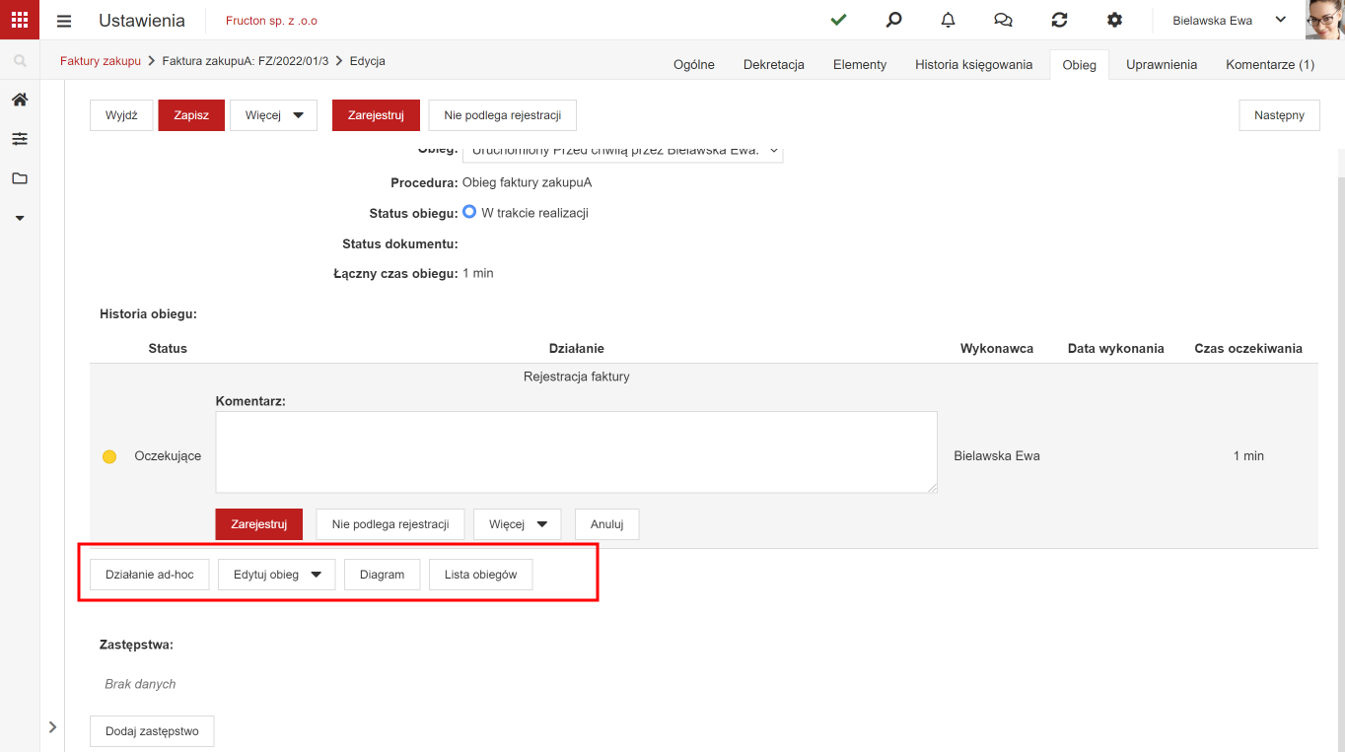This screenshot has width=1345, height=752.
Task: Expand the Edytuj obieg dropdown
Action: (x=277, y=575)
